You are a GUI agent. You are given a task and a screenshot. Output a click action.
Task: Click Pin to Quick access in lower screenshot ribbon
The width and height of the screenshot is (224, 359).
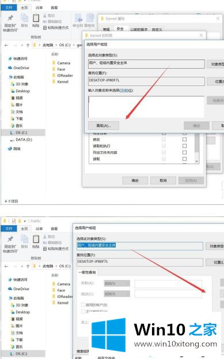click(10, 244)
